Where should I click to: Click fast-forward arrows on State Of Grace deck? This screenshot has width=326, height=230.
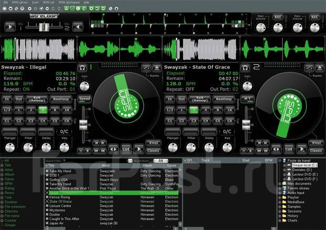[266, 143]
